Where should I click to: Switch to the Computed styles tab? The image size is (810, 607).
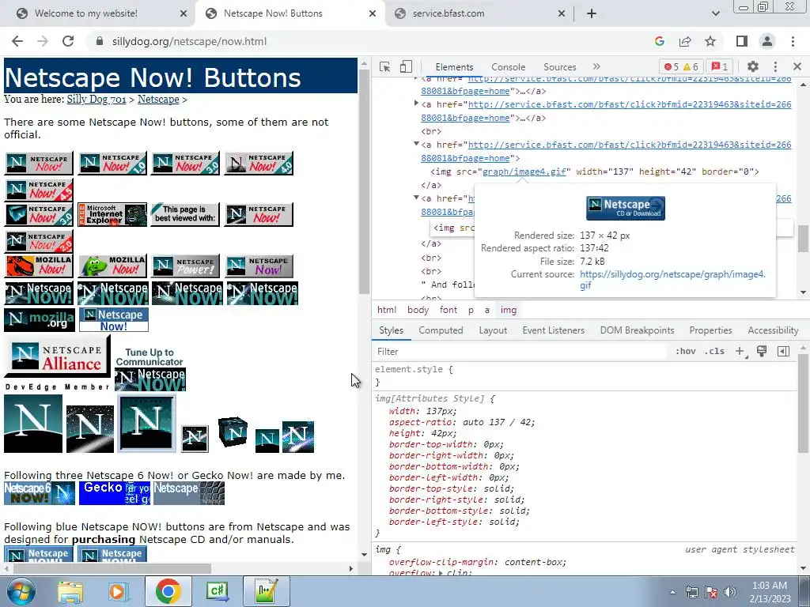coord(441,330)
